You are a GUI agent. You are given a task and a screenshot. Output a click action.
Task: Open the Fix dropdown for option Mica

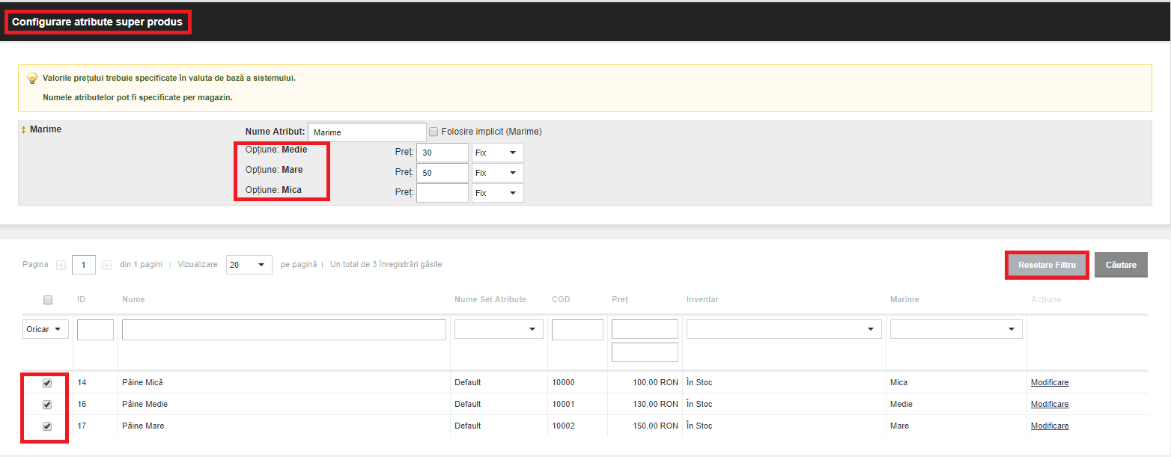[x=497, y=193]
